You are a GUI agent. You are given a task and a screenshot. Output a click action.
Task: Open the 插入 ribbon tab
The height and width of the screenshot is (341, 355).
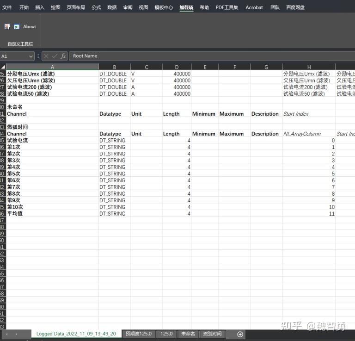click(x=40, y=7)
